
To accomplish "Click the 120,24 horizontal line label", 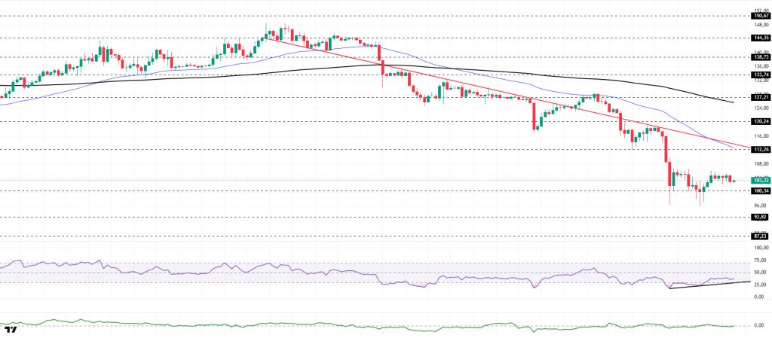I will point(760,121).
